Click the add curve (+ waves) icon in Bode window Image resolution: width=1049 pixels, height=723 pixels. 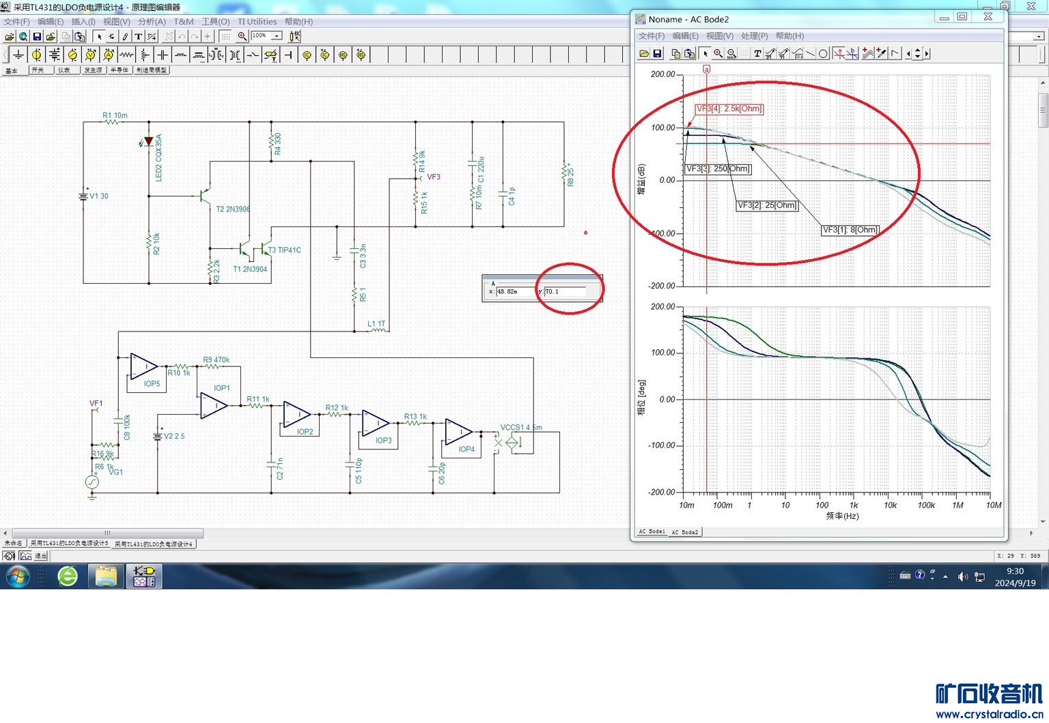pyautogui.click(x=867, y=53)
